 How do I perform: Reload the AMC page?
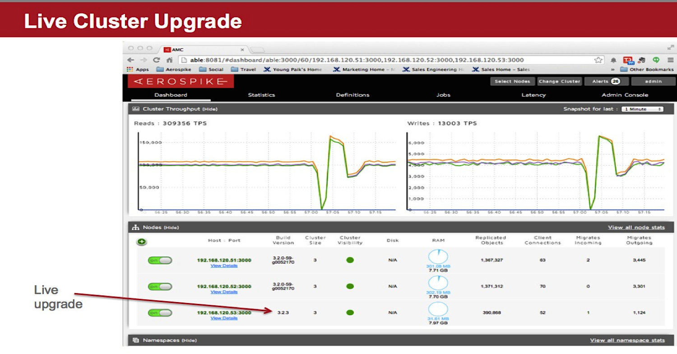click(157, 60)
